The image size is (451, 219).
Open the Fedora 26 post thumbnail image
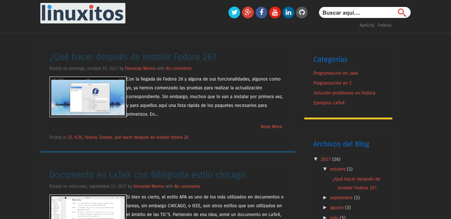[x=88, y=97]
